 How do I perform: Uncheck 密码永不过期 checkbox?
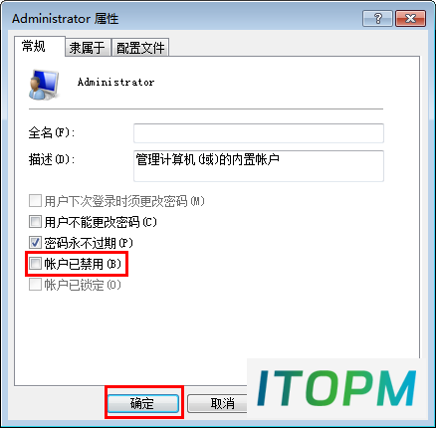coord(35,243)
